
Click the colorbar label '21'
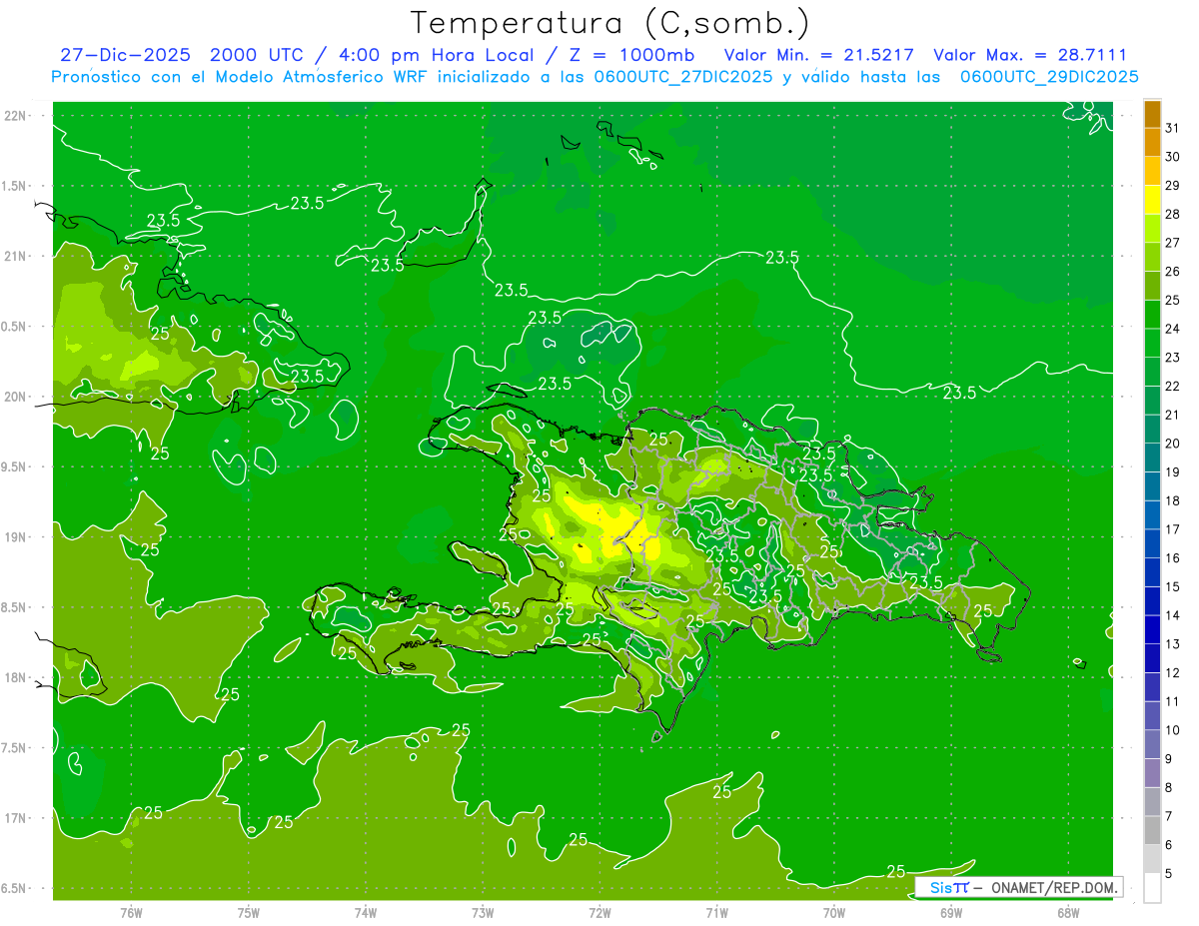1173,415
